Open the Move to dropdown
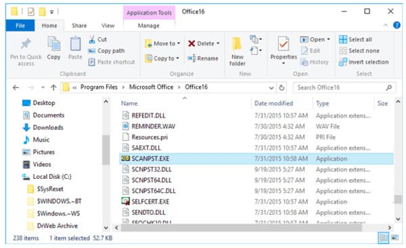Image resolution: width=406 pixels, height=248 pixels. (162, 43)
